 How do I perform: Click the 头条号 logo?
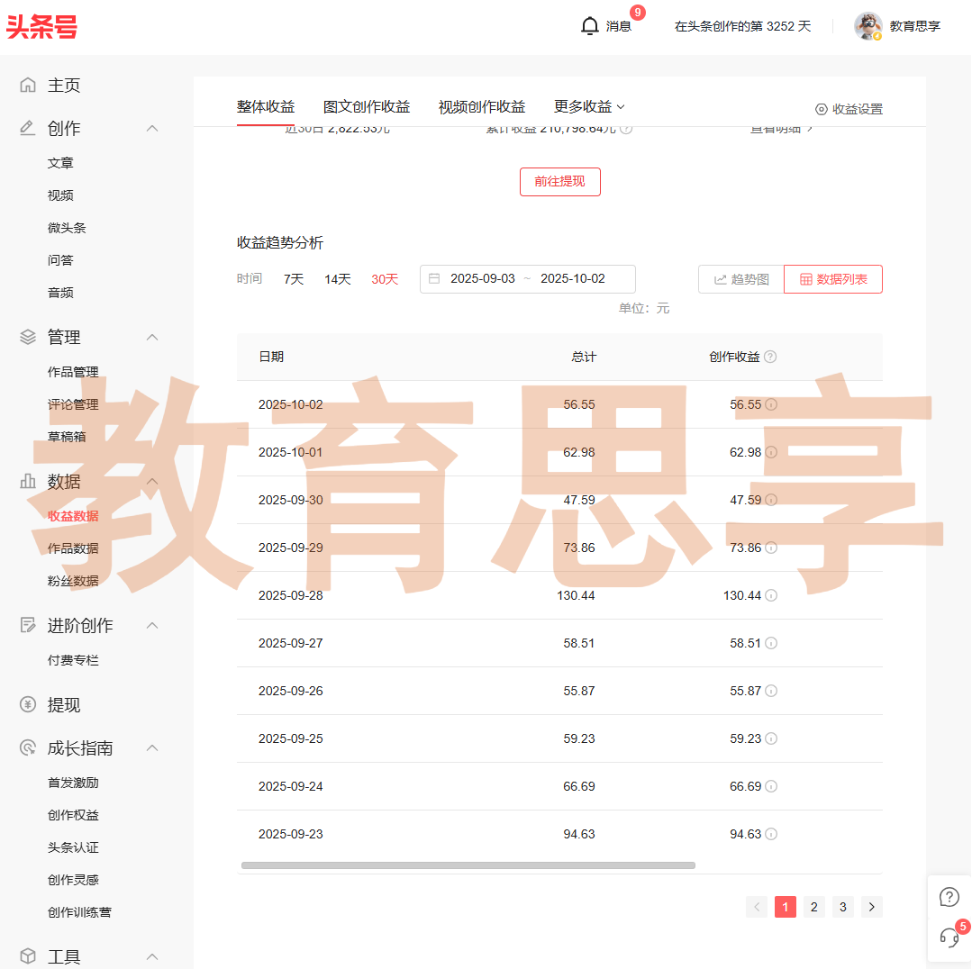coord(41,27)
